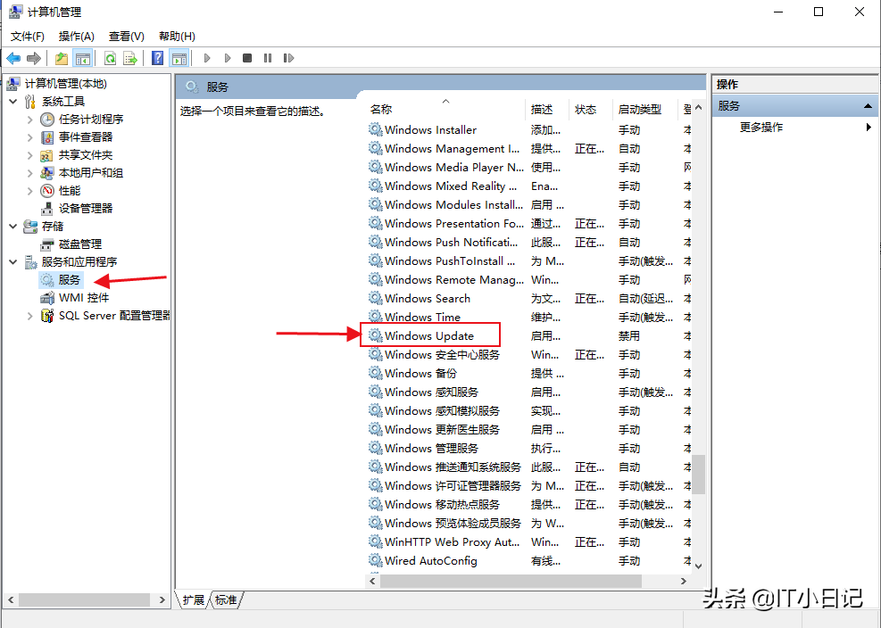Go back with the blue arrow toolbar icon

coord(13,58)
